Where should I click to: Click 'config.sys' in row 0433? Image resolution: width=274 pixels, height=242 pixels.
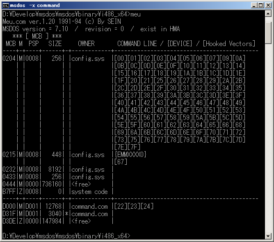tap(88, 177)
